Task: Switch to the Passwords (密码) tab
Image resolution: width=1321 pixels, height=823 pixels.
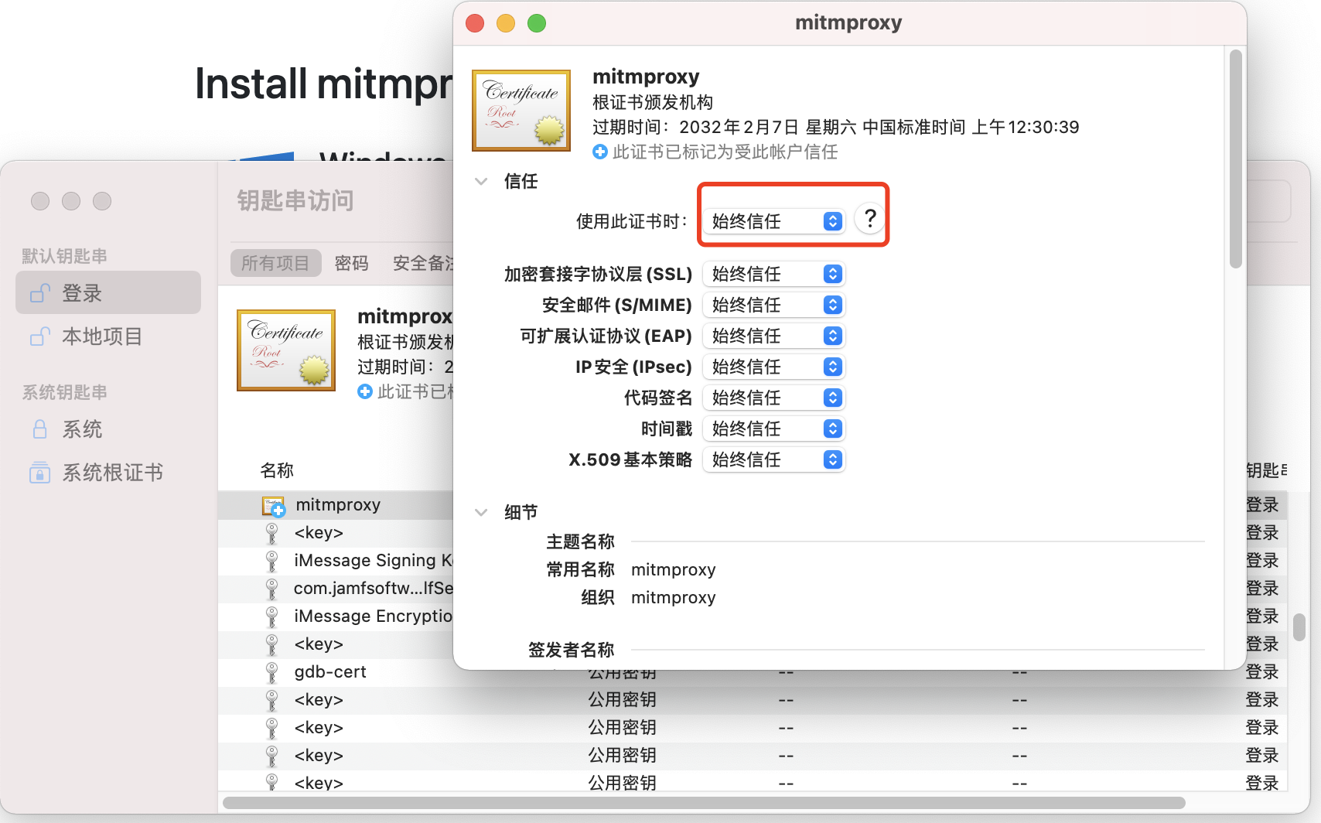Action: coord(351,264)
